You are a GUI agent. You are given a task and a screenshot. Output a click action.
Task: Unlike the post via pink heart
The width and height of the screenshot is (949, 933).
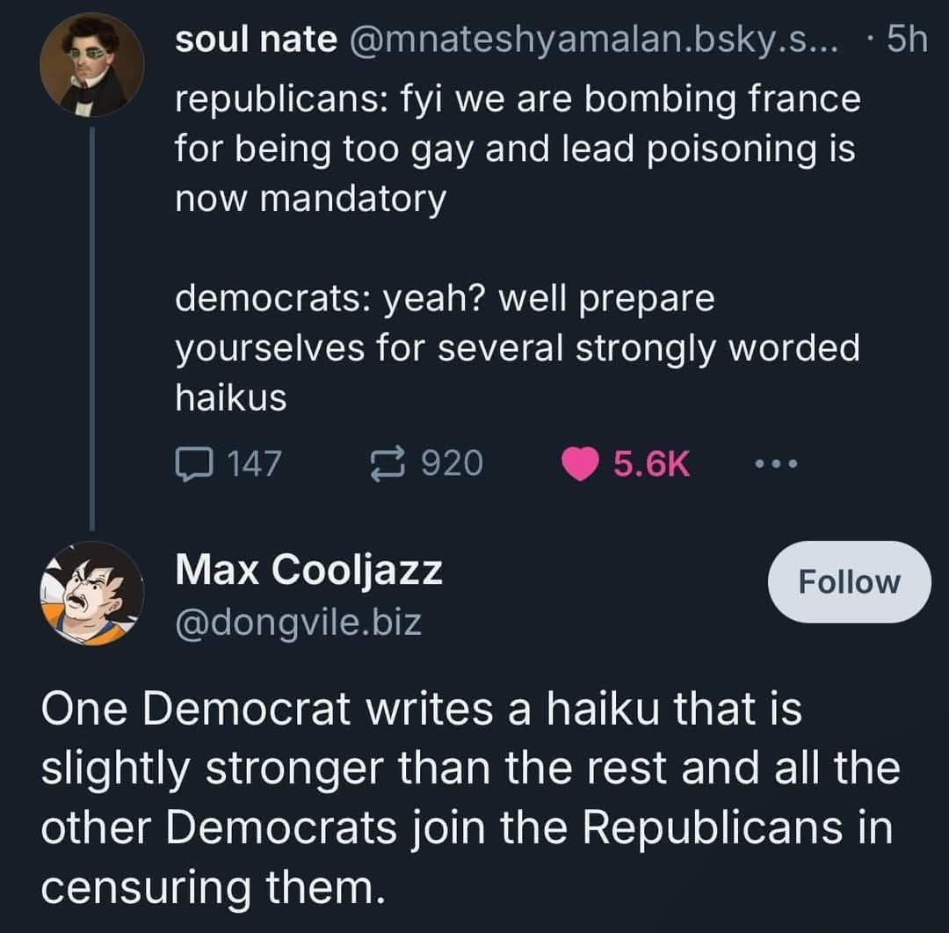tap(580, 464)
